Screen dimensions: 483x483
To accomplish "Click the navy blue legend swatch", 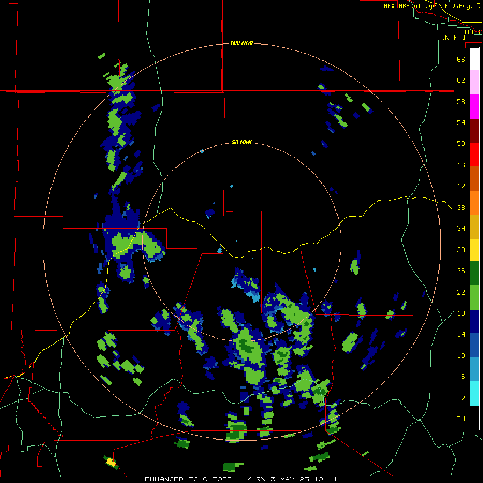I will click(474, 321).
